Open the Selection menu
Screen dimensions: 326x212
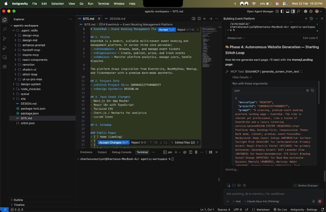pyautogui.click(x=57, y=4)
